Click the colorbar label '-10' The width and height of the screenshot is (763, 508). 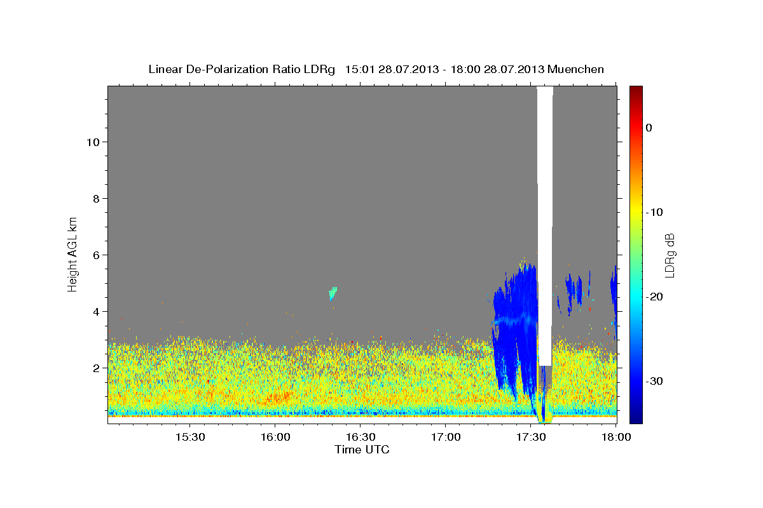click(654, 212)
